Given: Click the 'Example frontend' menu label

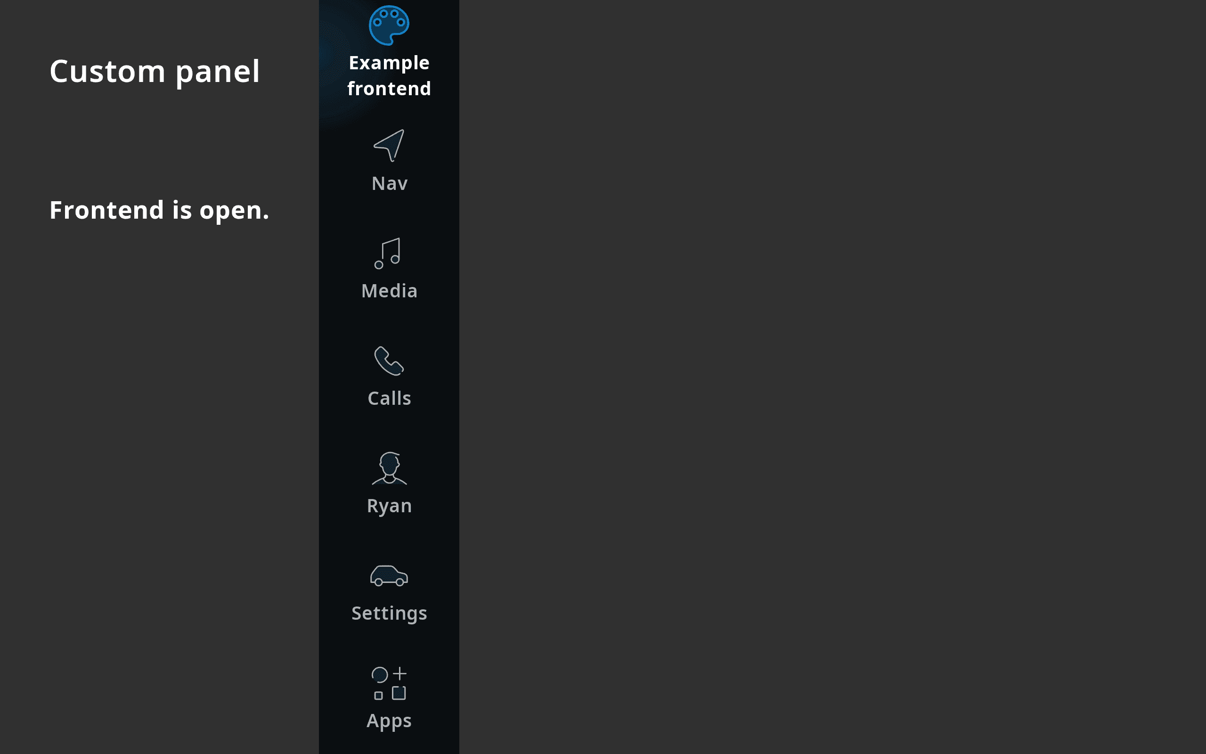Looking at the screenshot, I should click(389, 76).
